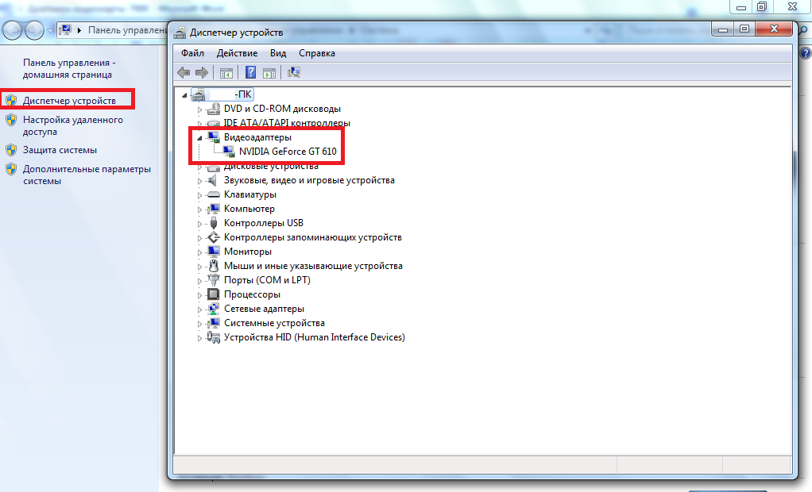Open the Действие menu
Viewport: 812px width, 492px height.
(237, 53)
